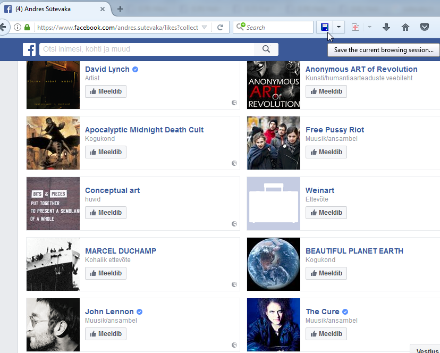Open Conceptual art page link
The height and width of the screenshot is (353, 440).
click(112, 190)
